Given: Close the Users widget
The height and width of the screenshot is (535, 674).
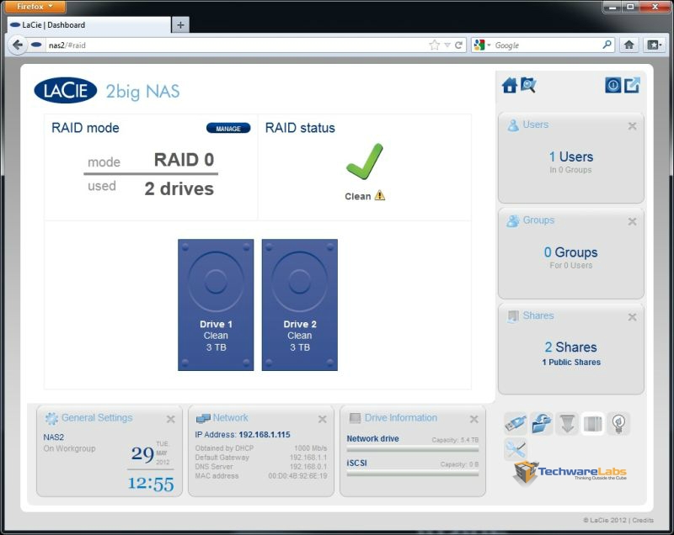Looking at the screenshot, I should click(x=632, y=126).
